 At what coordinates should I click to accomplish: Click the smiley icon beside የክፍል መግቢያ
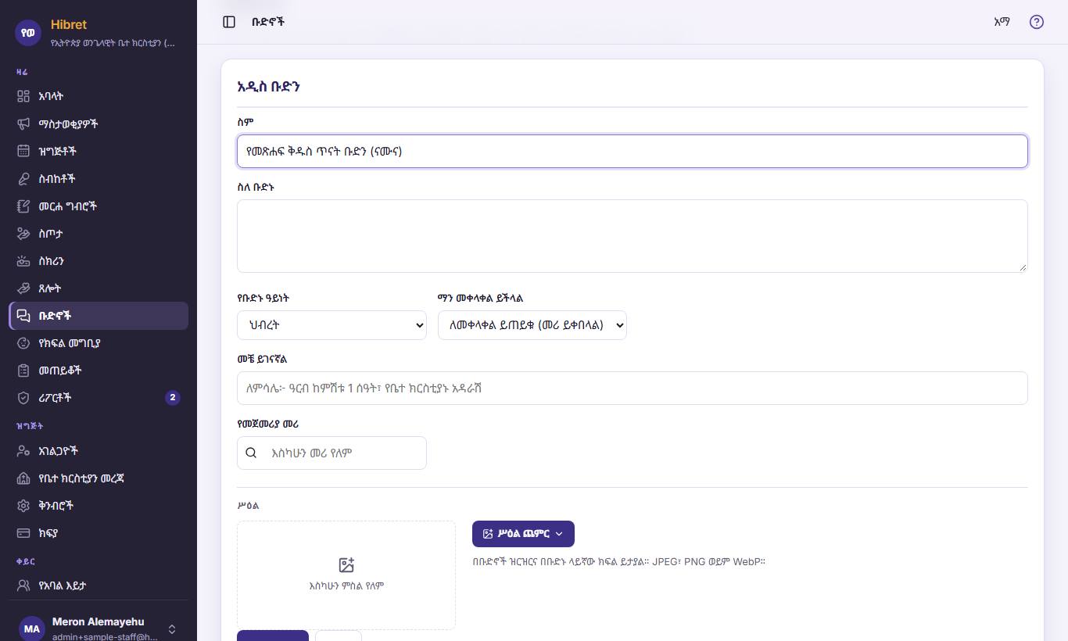(23, 342)
